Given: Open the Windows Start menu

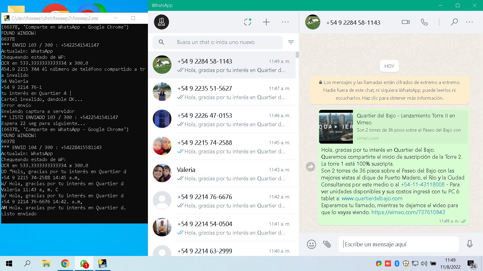Looking at the screenshot, I should click(9, 264).
